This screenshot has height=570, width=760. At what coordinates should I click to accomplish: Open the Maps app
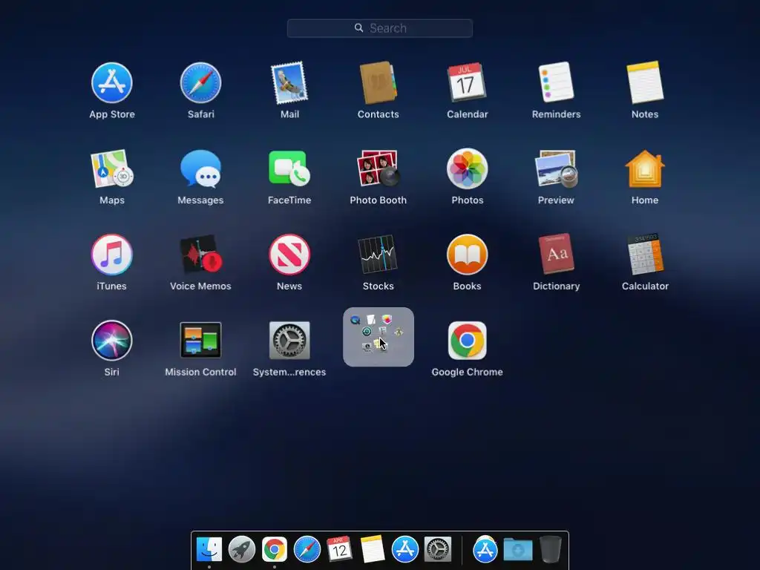[x=111, y=168]
